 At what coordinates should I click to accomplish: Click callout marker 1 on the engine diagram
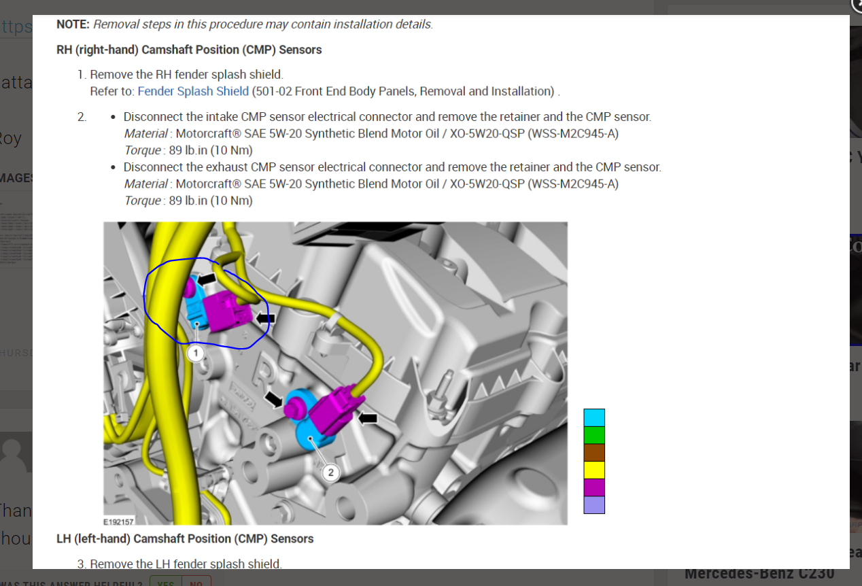tap(195, 353)
